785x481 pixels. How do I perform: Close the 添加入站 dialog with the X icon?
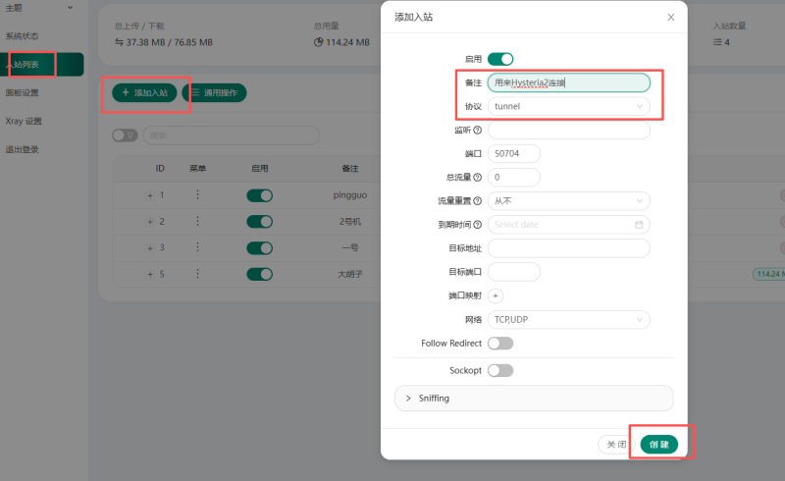click(x=671, y=17)
